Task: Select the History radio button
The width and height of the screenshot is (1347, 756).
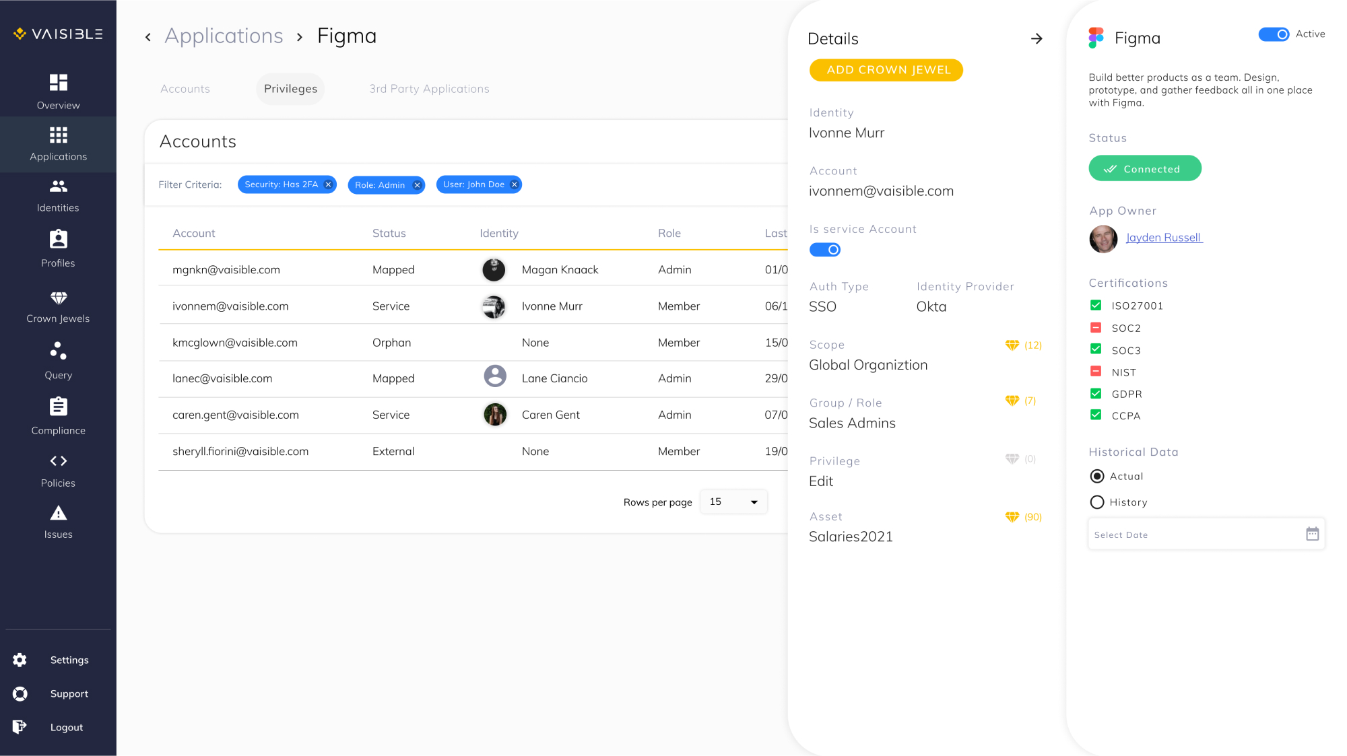Action: point(1097,502)
